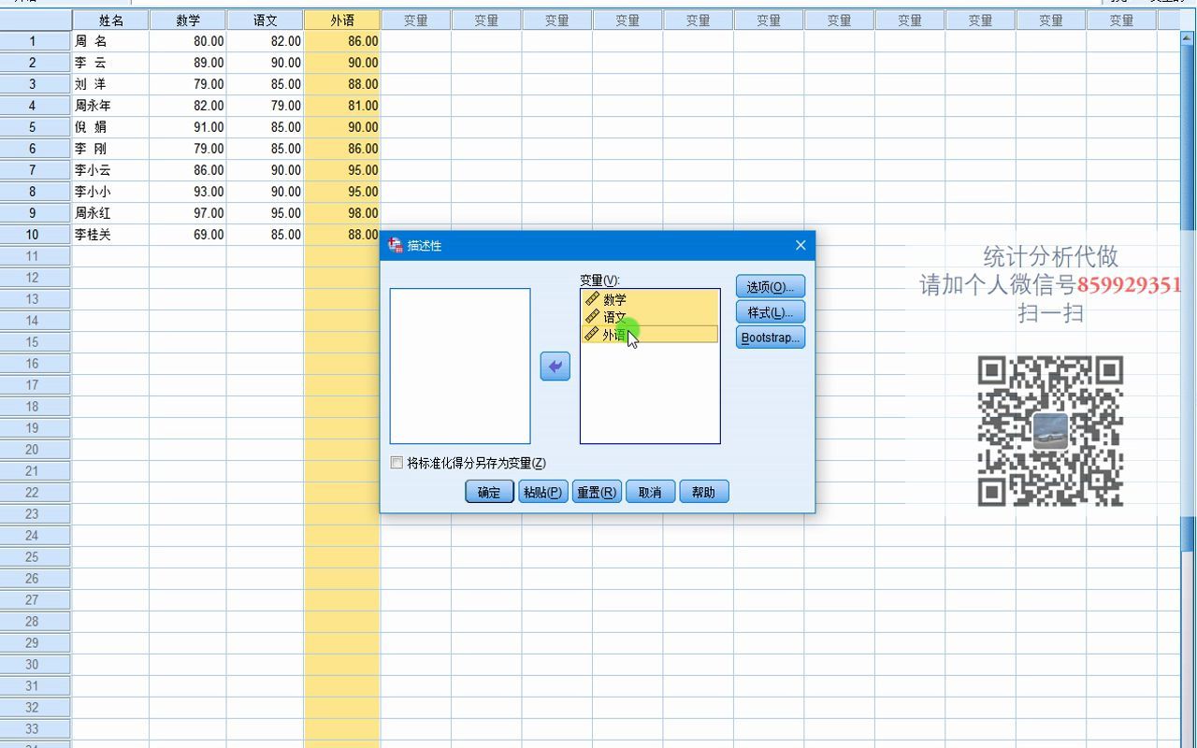
Task: Select row header 5
Action: (36, 127)
